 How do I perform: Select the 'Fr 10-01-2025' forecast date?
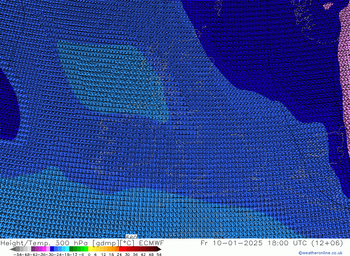(x=232, y=243)
